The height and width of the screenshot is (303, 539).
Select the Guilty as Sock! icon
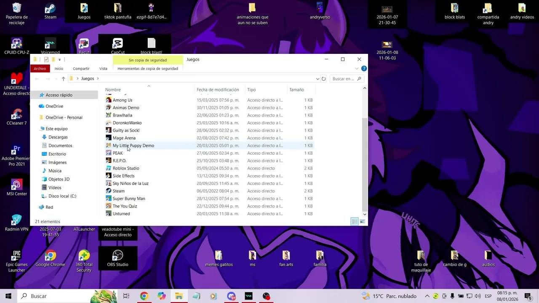[x=109, y=130]
